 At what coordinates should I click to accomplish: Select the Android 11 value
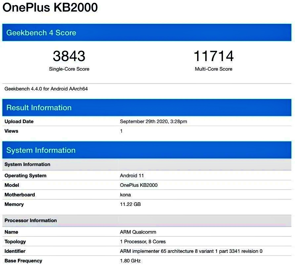point(132,176)
